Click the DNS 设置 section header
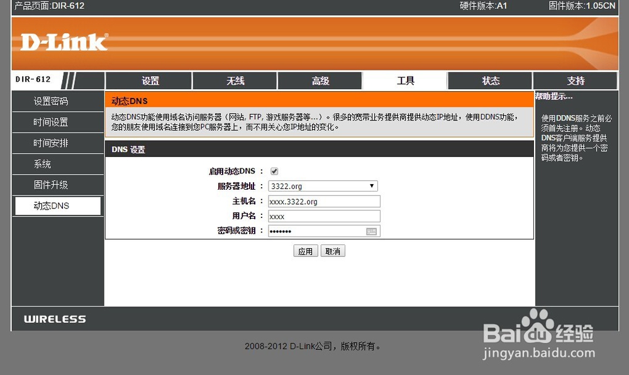Screen dimensions: 629x375 click(x=320, y=149)
